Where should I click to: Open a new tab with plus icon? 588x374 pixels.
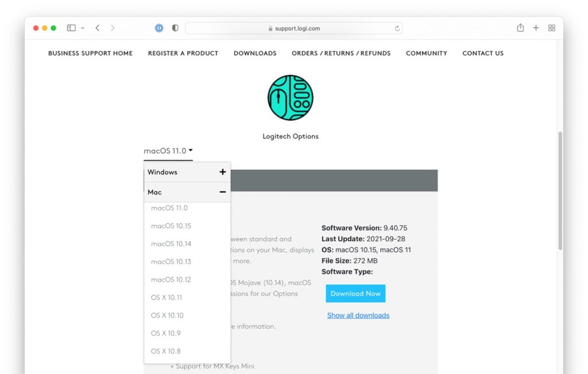pyautogui.click(x=536, y=28)
